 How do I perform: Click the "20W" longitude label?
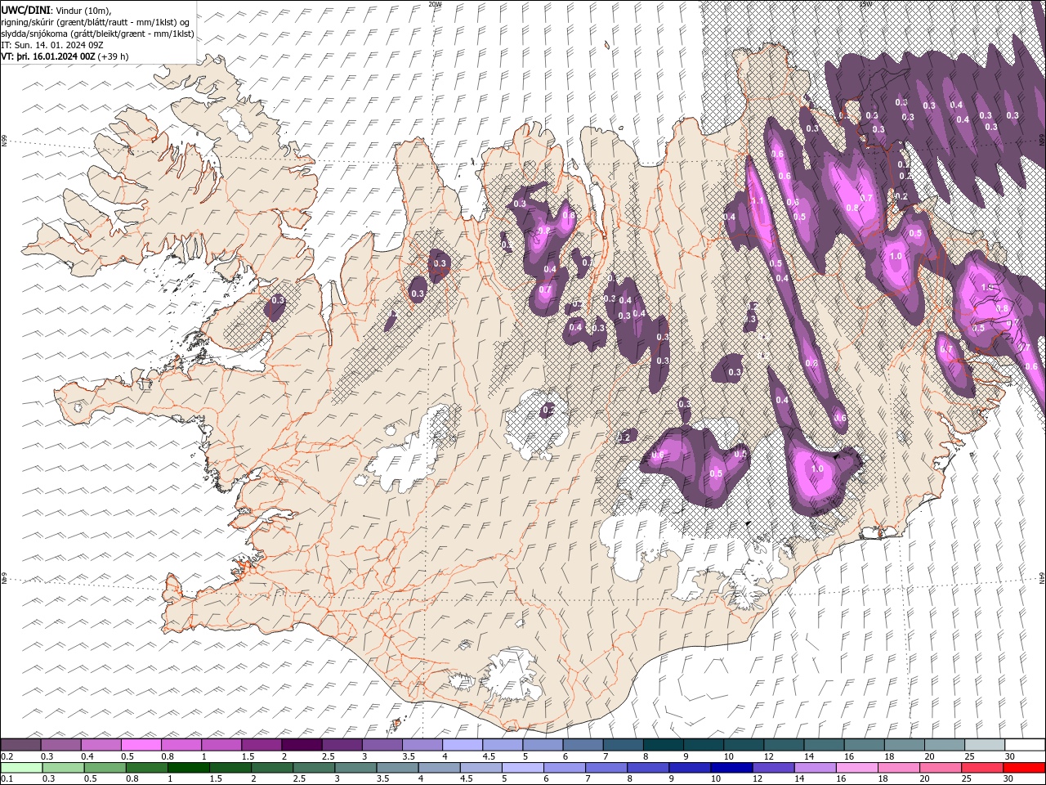[434, 4]
